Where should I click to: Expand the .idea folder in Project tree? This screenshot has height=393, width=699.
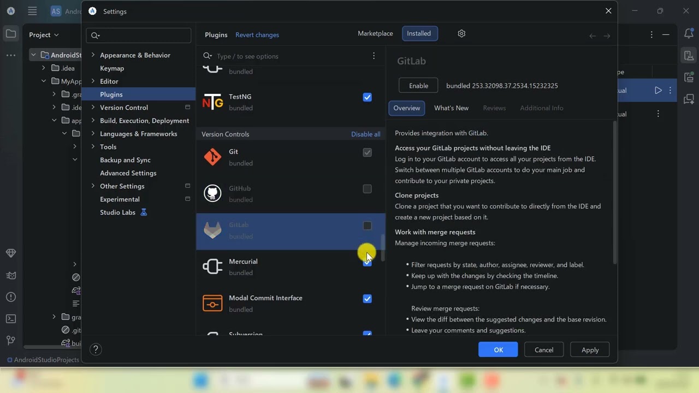[x=44, y=68]
